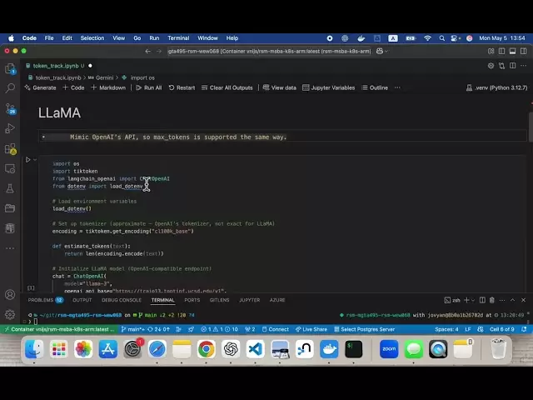The height and width of the screenshot is (400, 533).
Task: Click Generate in notebook toolbar
Action: click(x=41, y=87)
